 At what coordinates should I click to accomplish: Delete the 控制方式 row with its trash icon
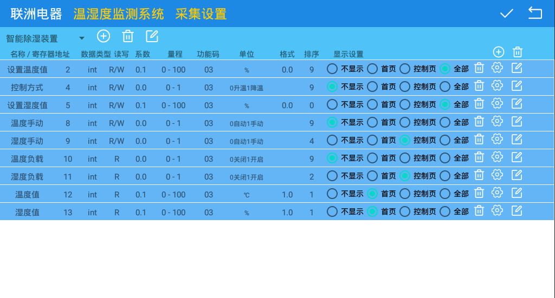point(479,86)
